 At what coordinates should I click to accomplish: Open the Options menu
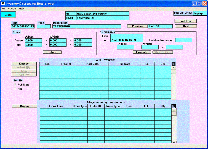click(12, 9)
